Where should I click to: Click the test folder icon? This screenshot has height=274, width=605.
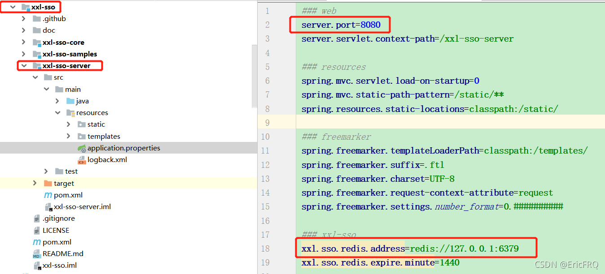click(59, 171)
